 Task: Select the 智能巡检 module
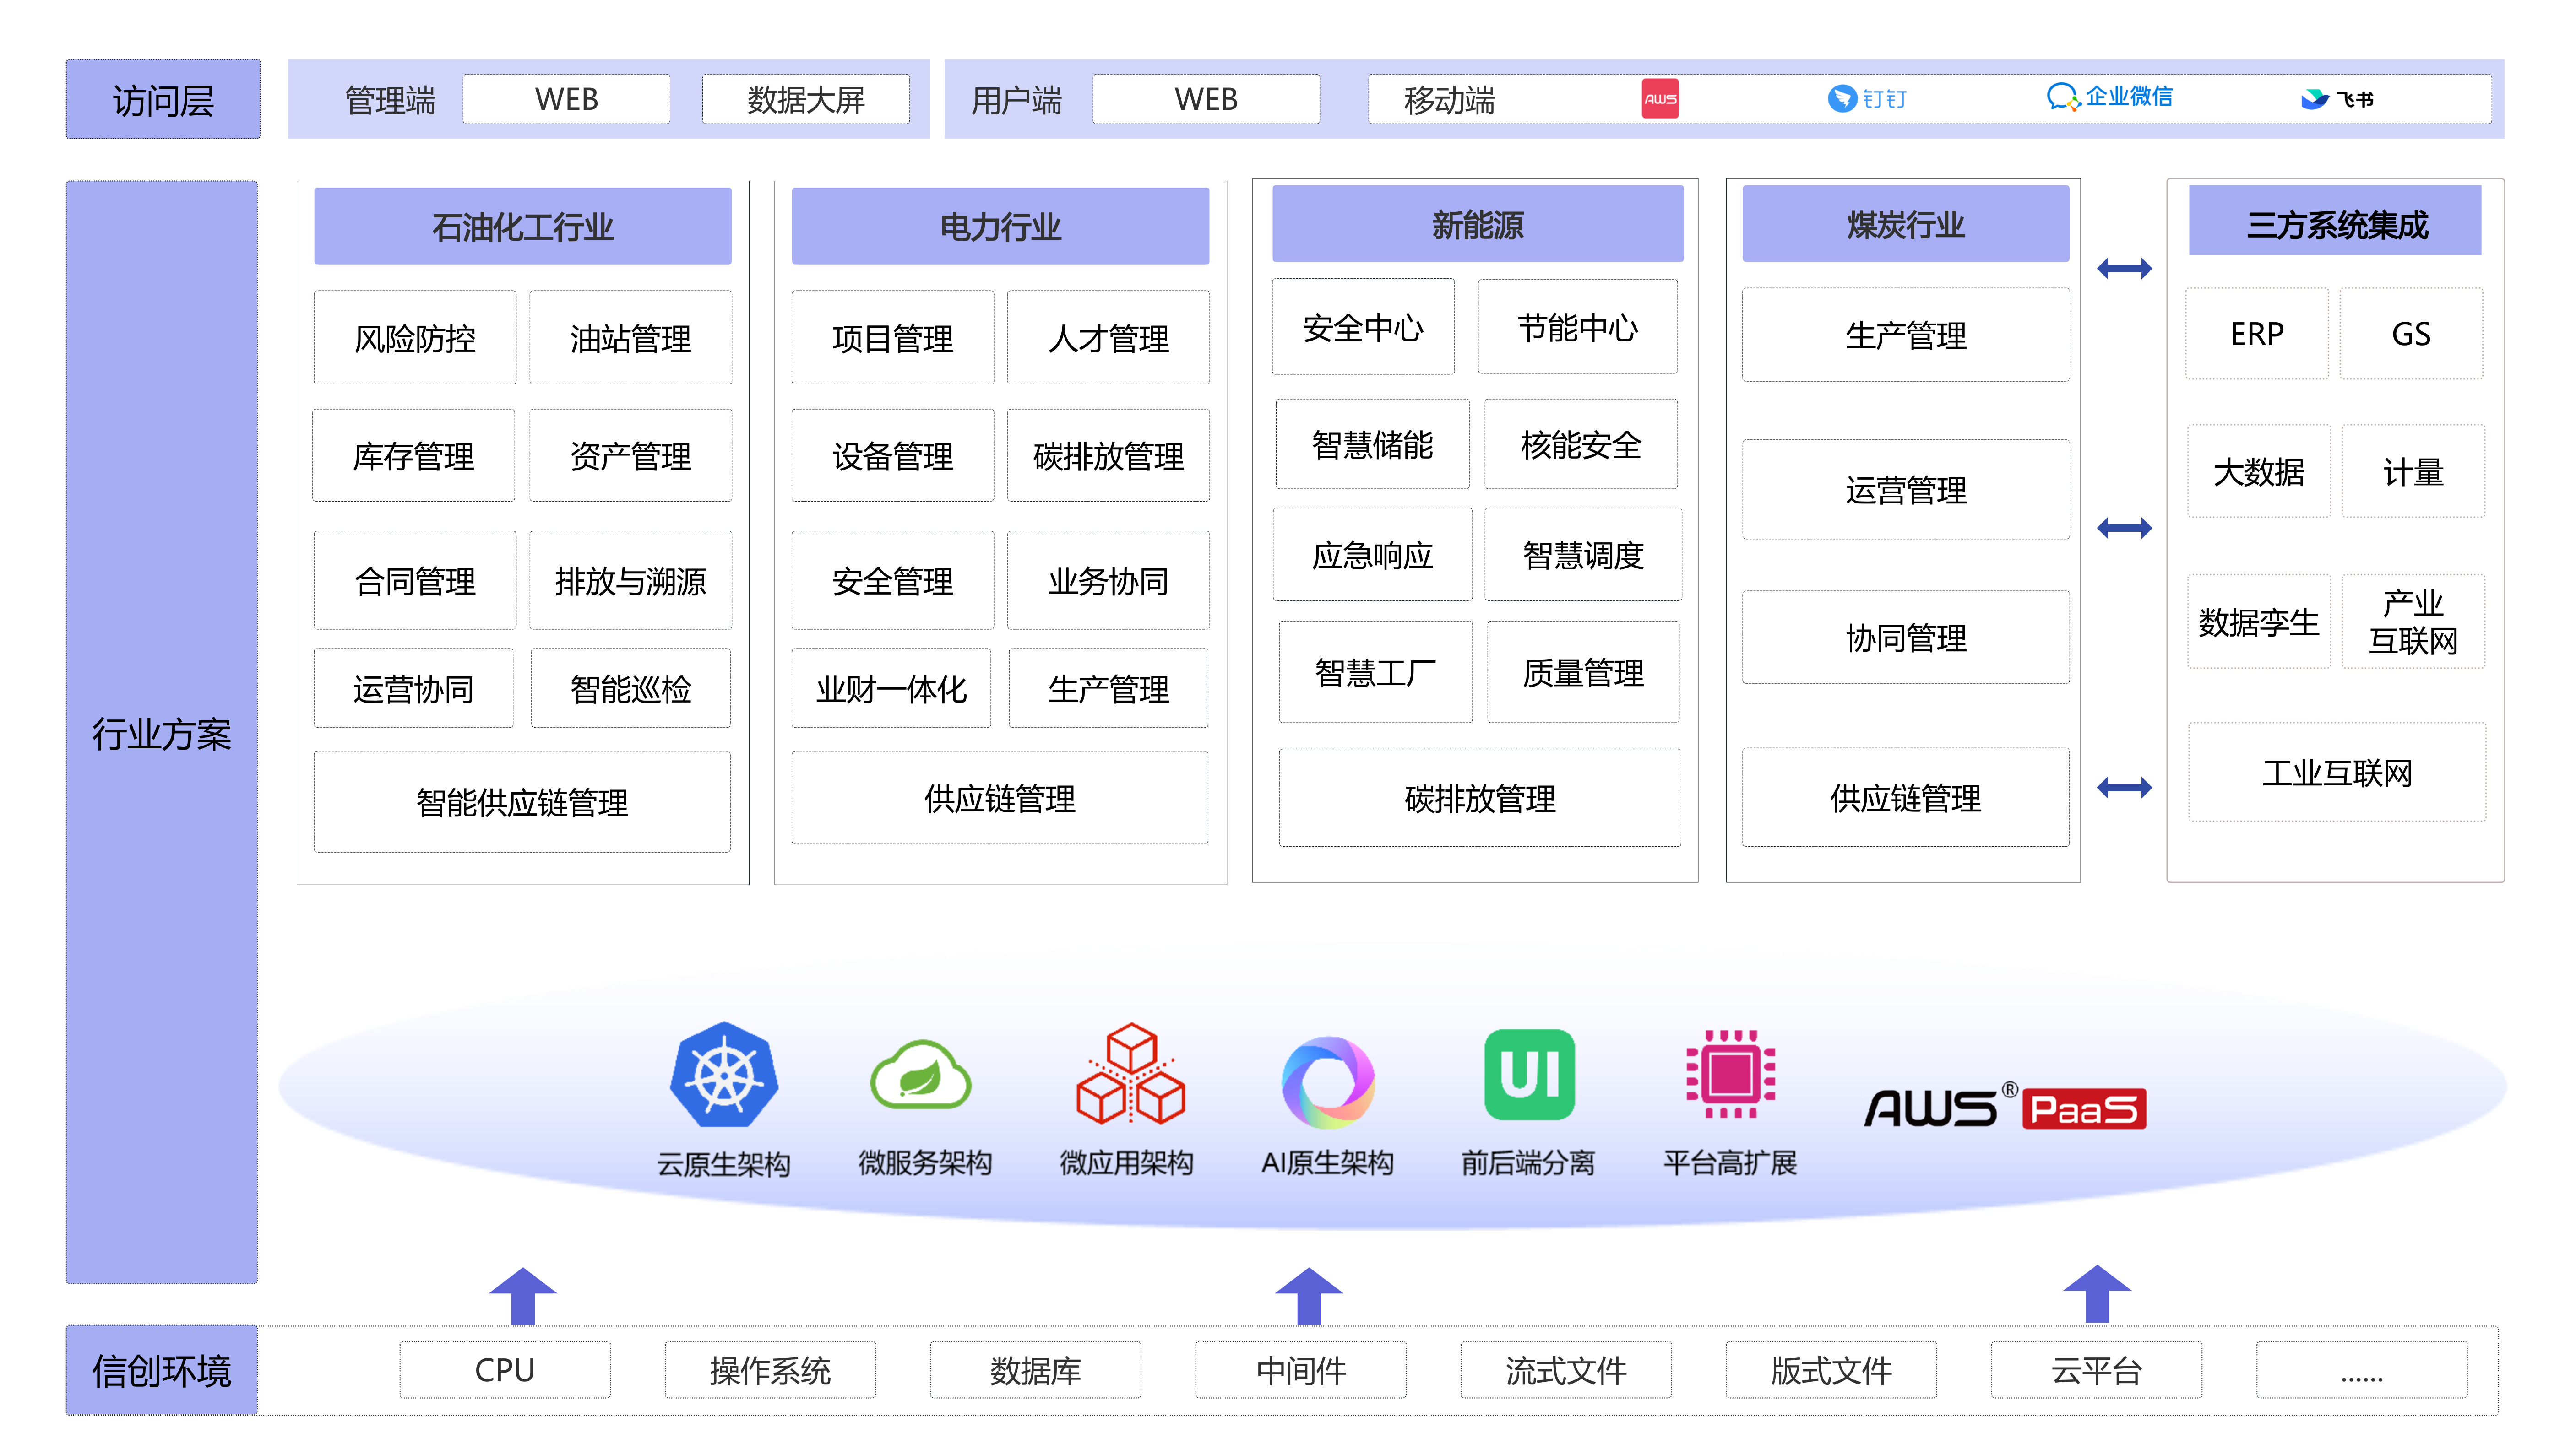pyautogui.click(x=630, y=688)
